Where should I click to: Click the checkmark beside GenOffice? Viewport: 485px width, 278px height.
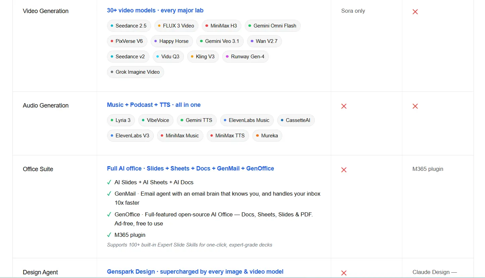click(x=109, y=214)
